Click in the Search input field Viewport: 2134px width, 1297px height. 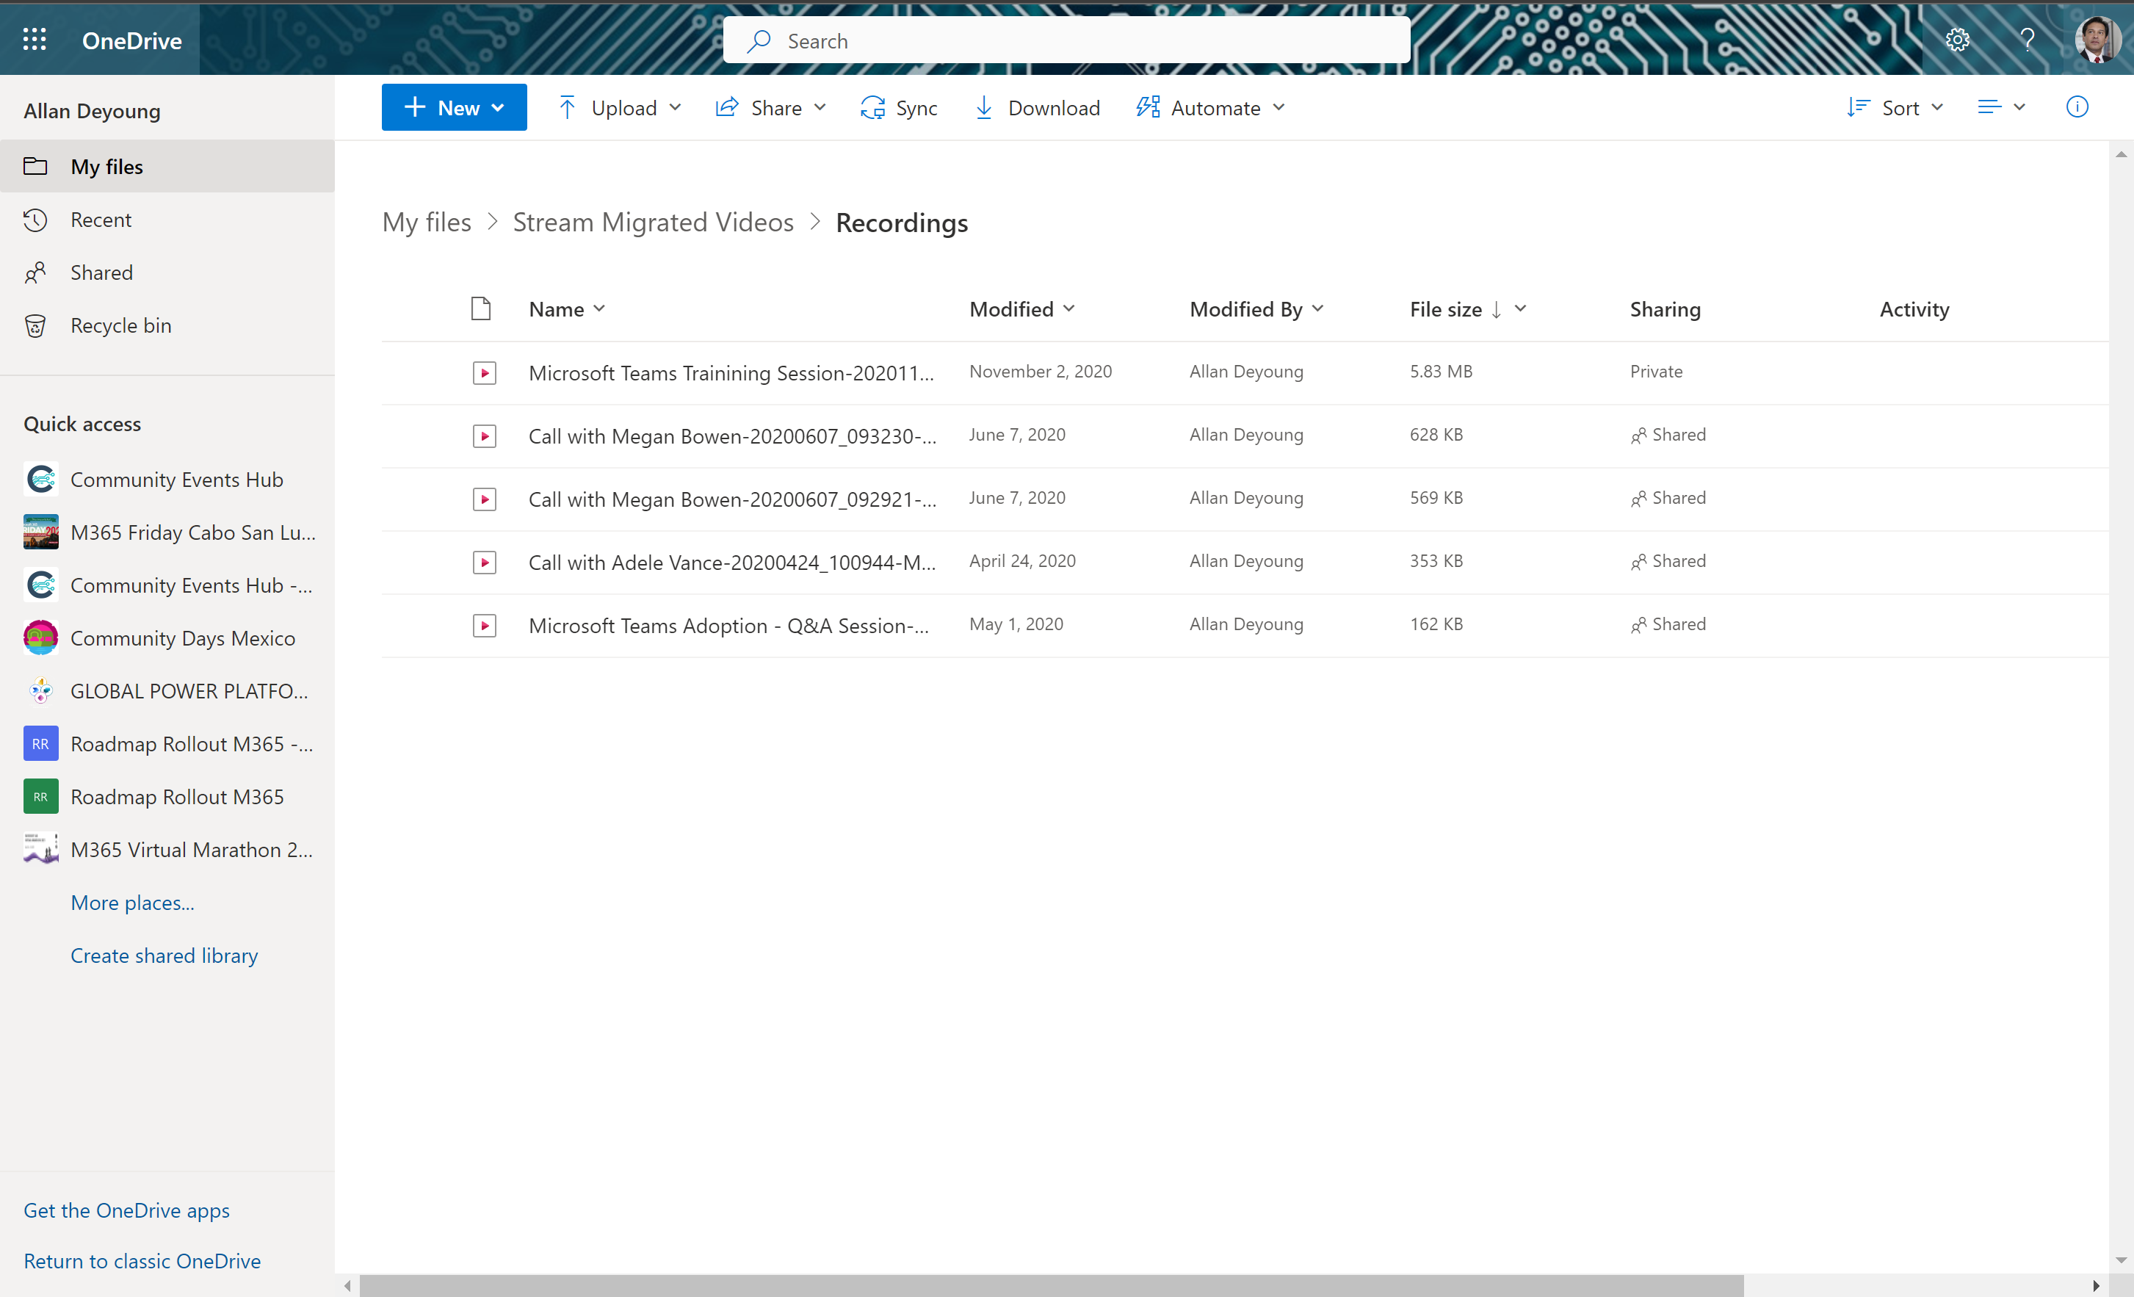point(1066,40)
